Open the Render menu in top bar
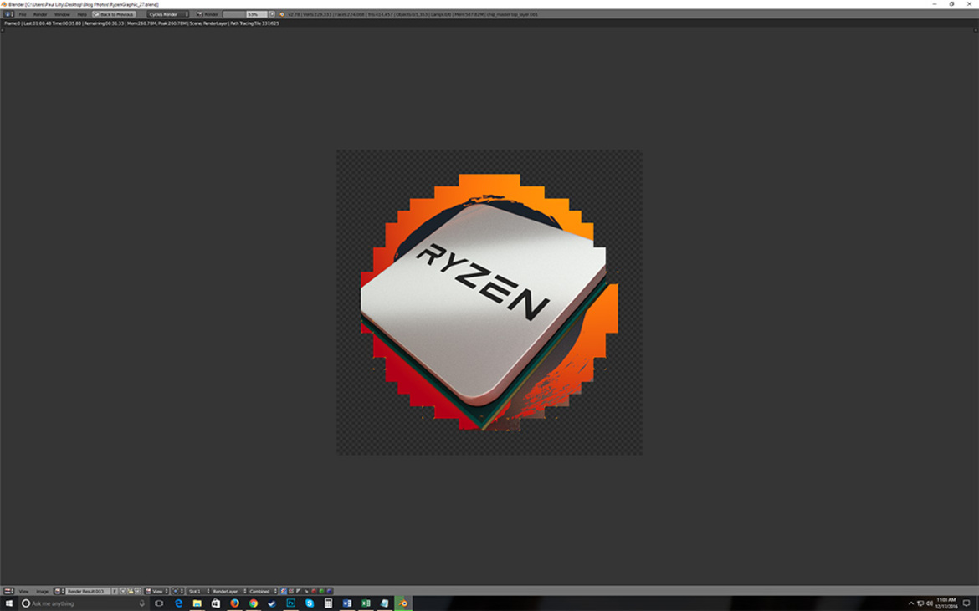Image resolution: width=979 pixels, height=611 pixels. [x=40, y=14]
